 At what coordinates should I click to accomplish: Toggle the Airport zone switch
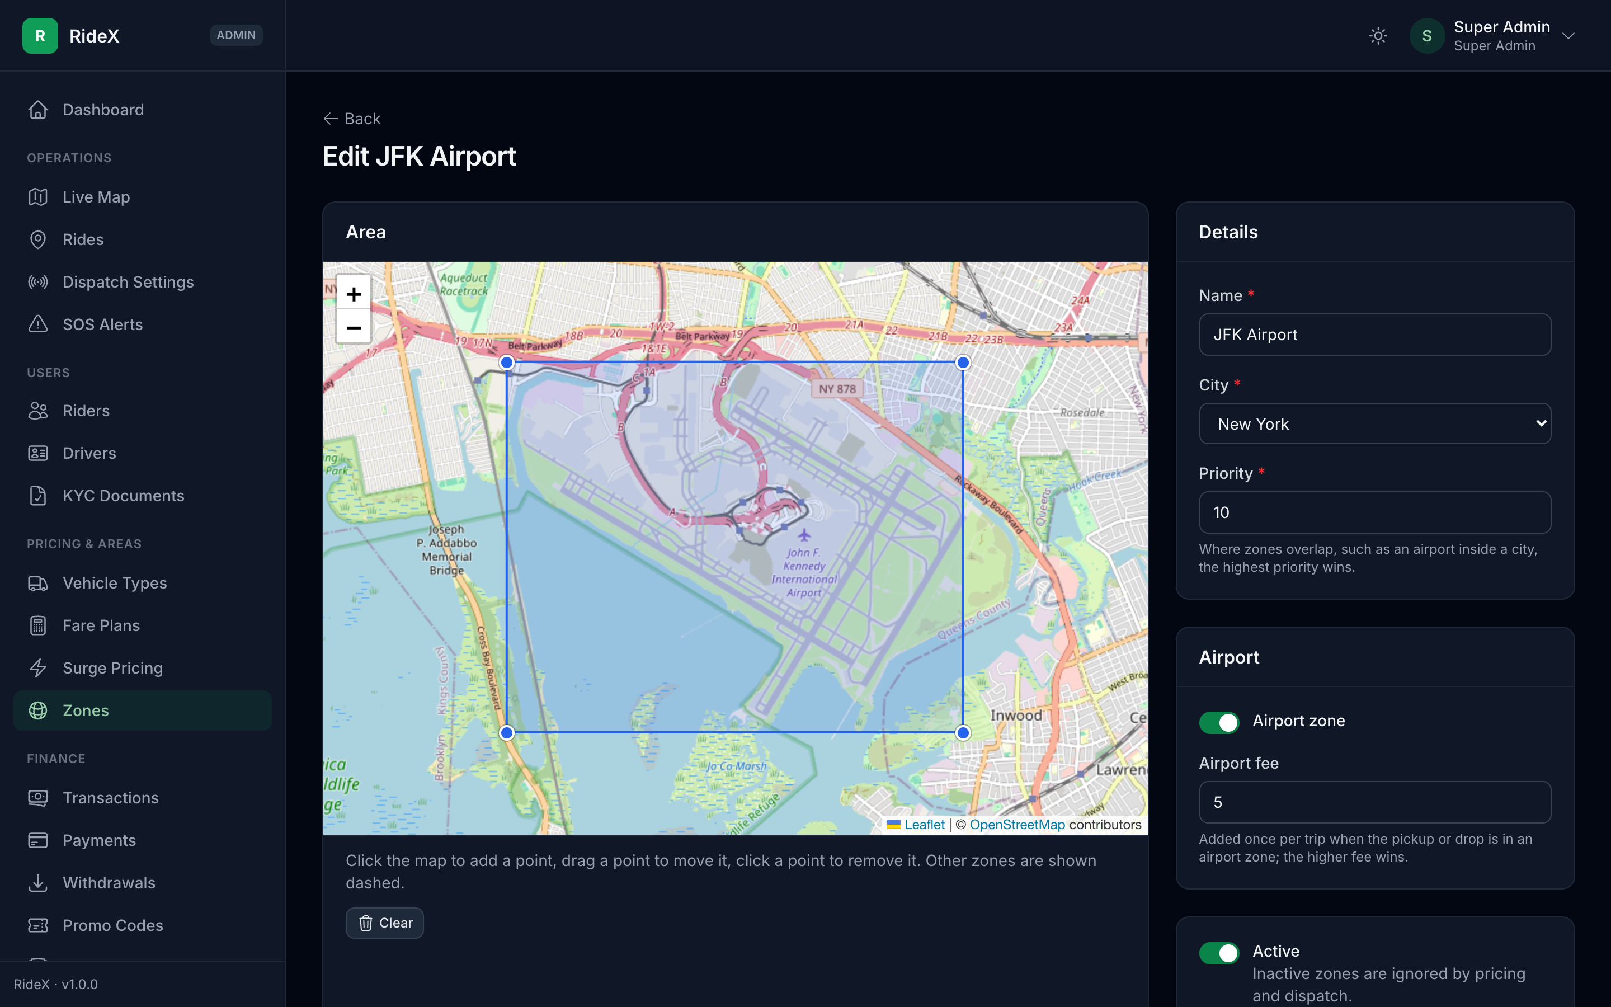point(1219,722)
